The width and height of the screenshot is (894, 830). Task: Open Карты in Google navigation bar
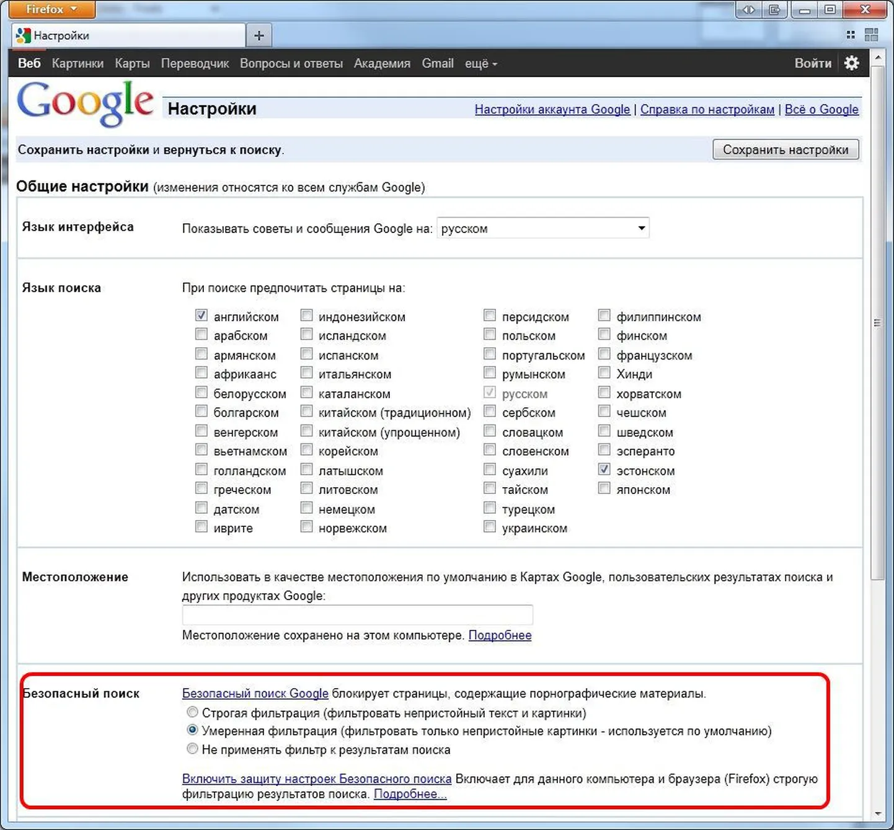coord(132,63)
